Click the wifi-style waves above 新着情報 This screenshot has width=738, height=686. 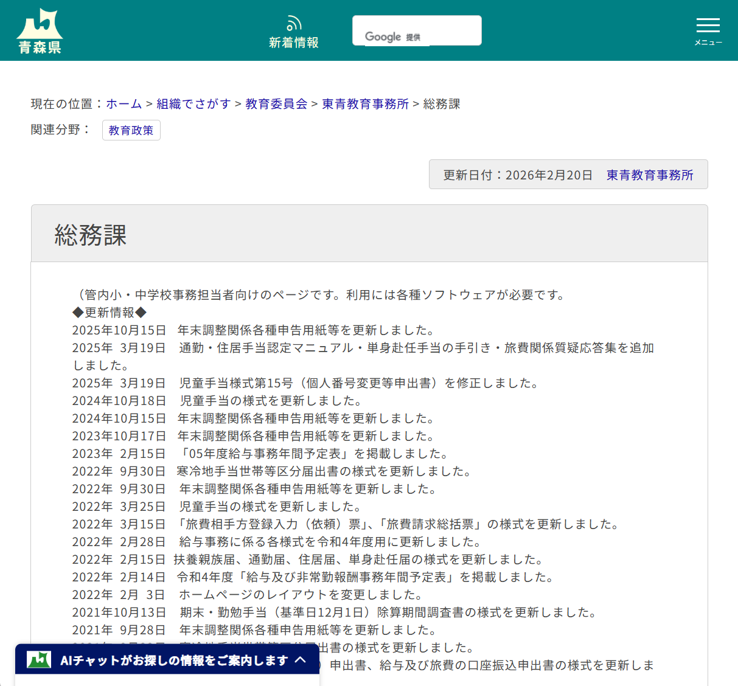pos(294,22)
